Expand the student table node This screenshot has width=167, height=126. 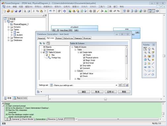tap(12, 35)
